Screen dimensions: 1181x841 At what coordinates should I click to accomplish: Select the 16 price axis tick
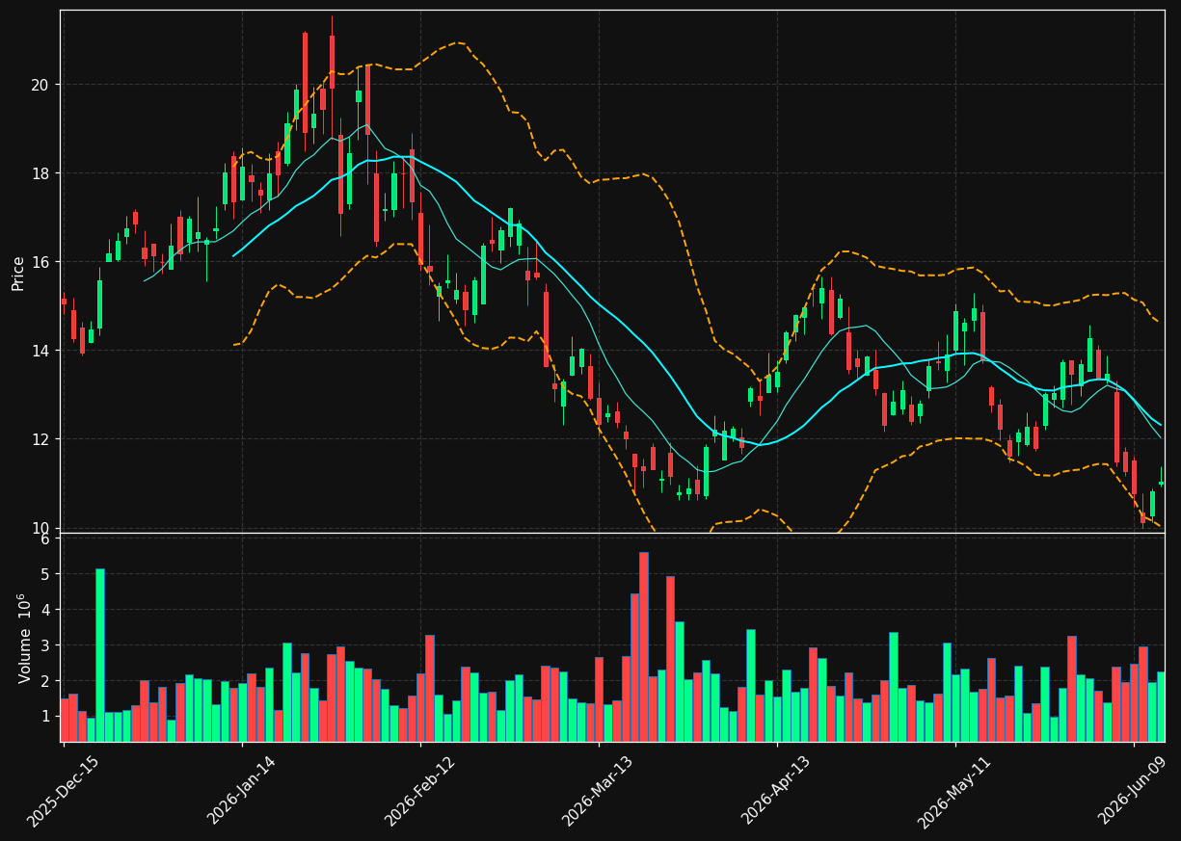[39, 262]
